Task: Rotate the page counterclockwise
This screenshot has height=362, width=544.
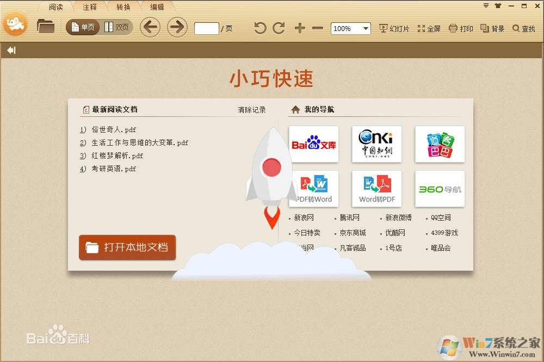Action: pos(260,28)
